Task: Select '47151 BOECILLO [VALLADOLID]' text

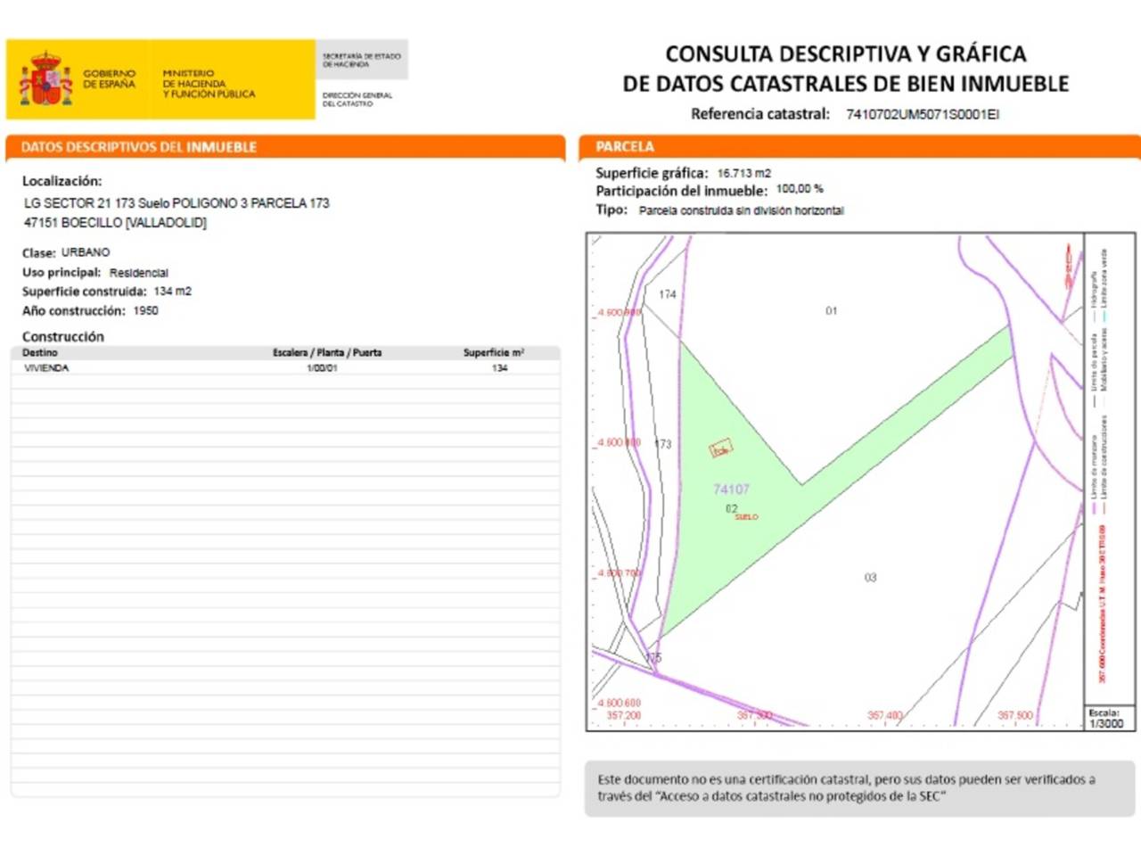Action: (x=115, y=223)
